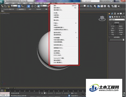The width and height of the screenshot is (126, 97).
Task: Open Render Setup toolbar icon
Action: tap(112, 6)
